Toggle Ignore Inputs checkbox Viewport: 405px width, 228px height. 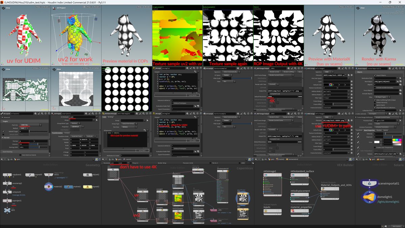[x=375, y=105]
